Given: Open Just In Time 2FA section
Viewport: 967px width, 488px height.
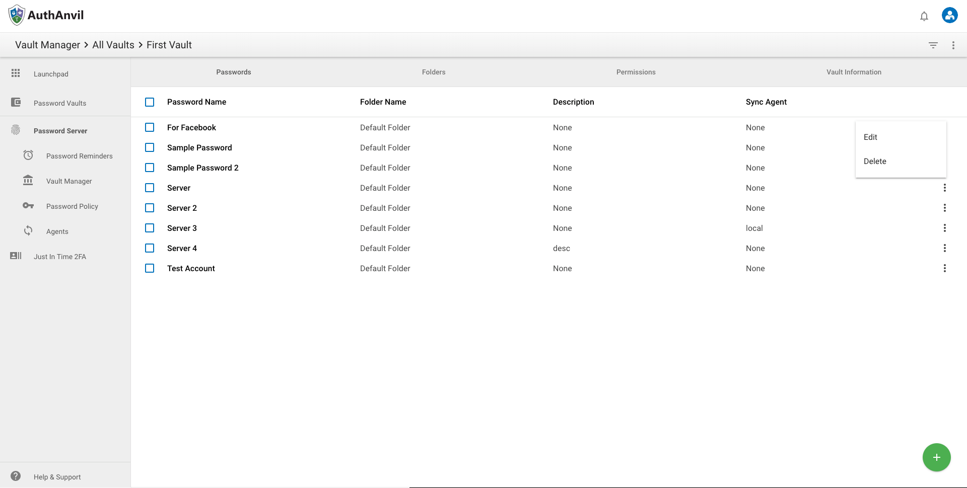Looking at the screenshot, I should click(x=60, y=257).
